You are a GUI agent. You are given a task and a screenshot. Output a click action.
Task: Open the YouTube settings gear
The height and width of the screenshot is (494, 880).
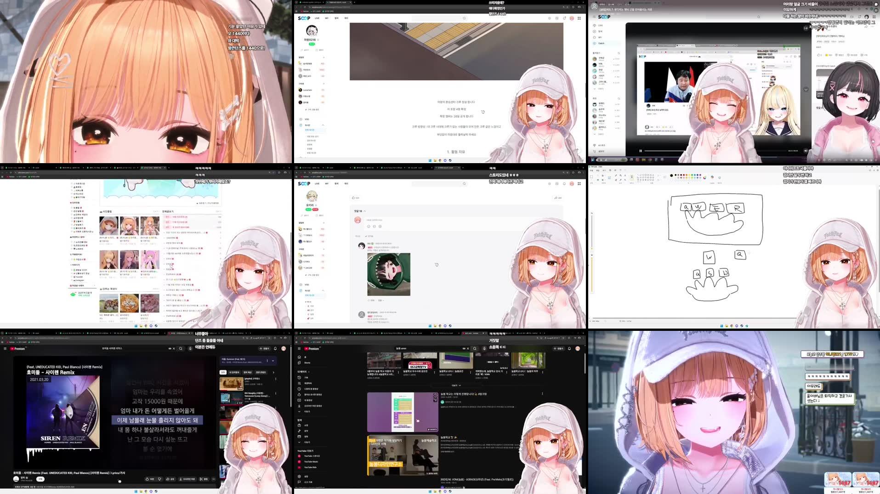tap(299, 477)
